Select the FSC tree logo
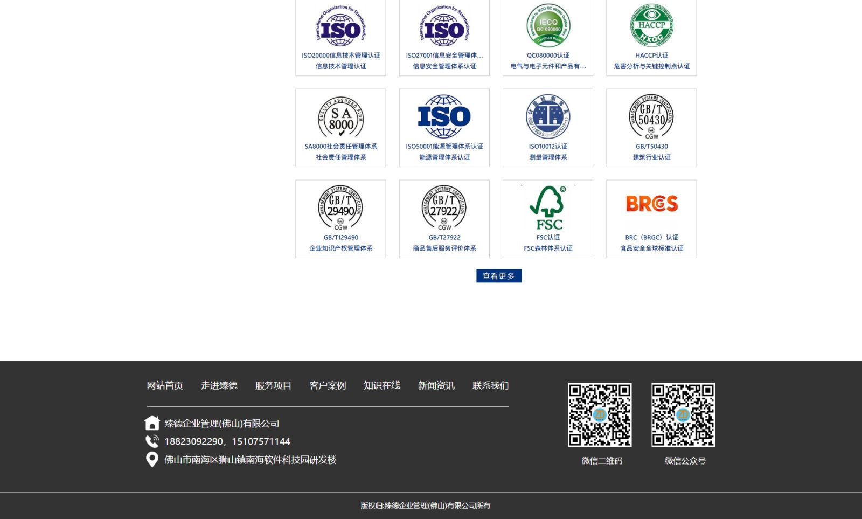The height and width of the screenshot is (519, 862). pyautogui.click(x=548, y=208)
